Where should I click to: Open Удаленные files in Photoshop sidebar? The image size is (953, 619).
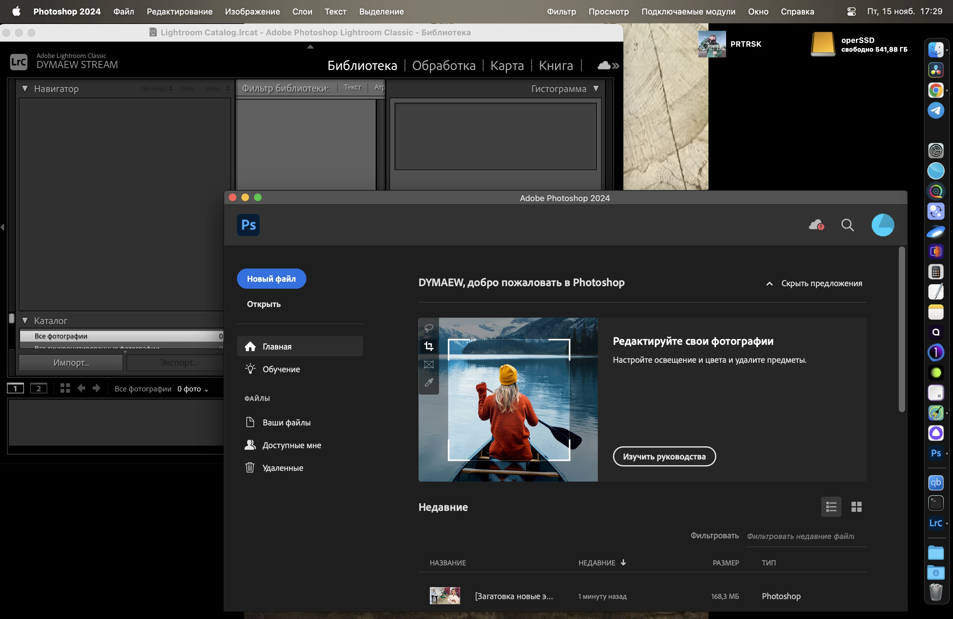coord(300,468)
